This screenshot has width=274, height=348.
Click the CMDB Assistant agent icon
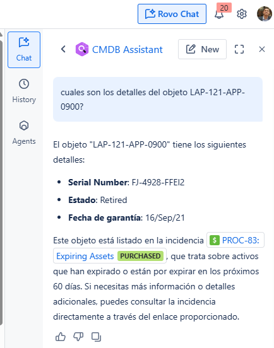[x=82, y=49]
